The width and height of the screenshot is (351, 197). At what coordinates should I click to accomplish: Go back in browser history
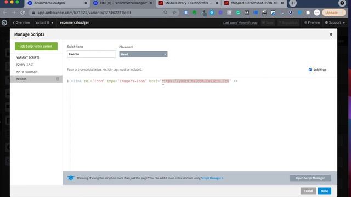click(5, 13)
